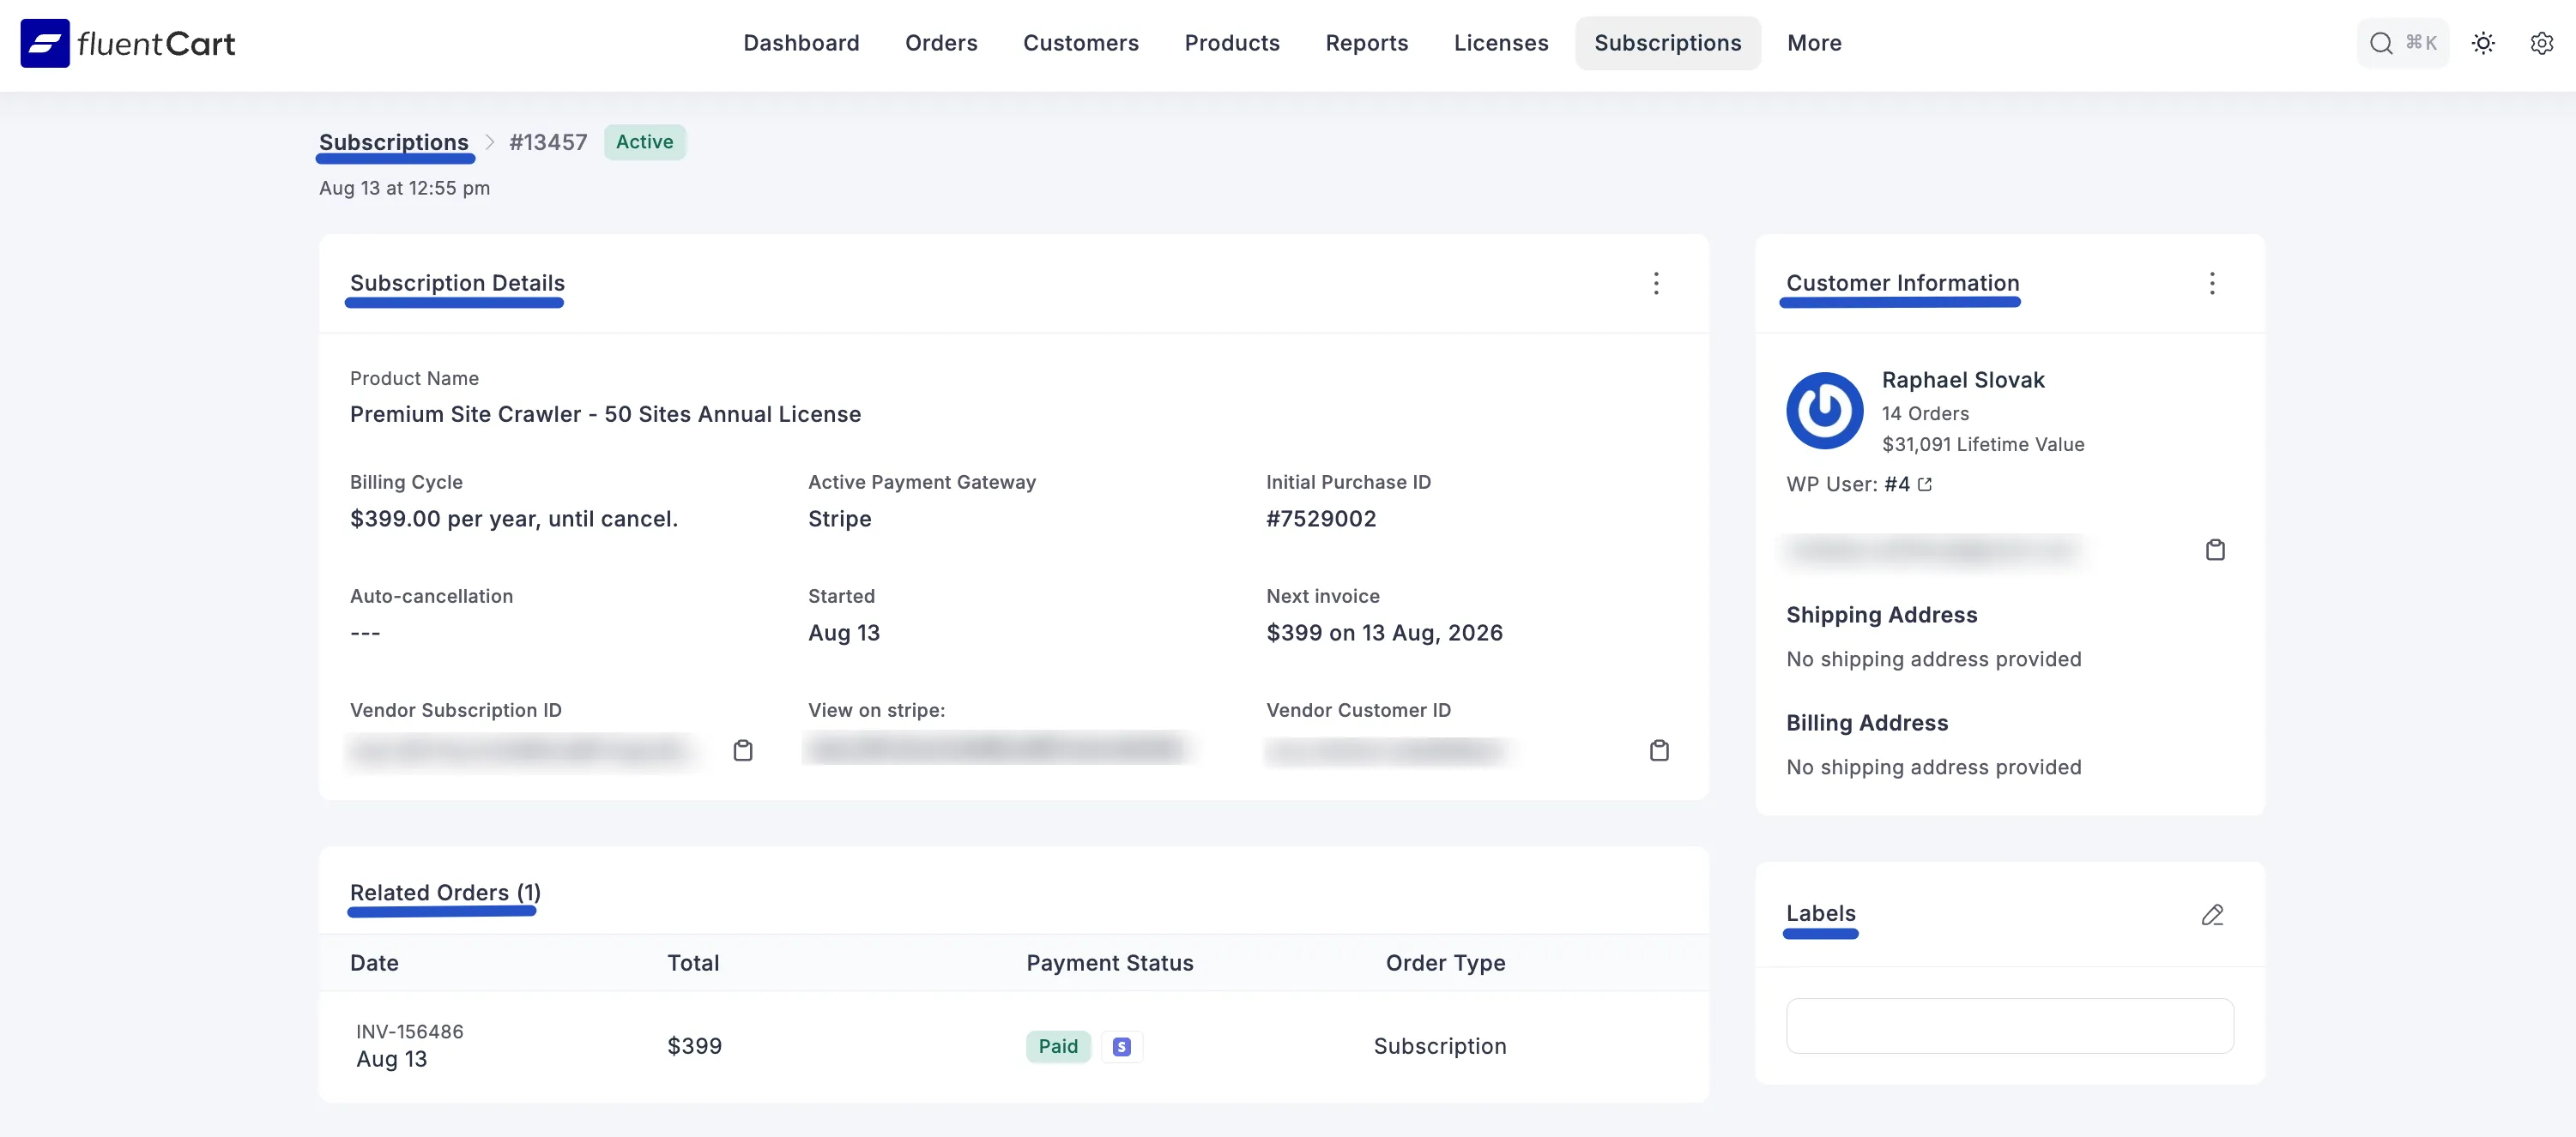Open WP User #4 via external link icon
Viewport: 2576px width, 1137px height.
tap(1925, 484)
